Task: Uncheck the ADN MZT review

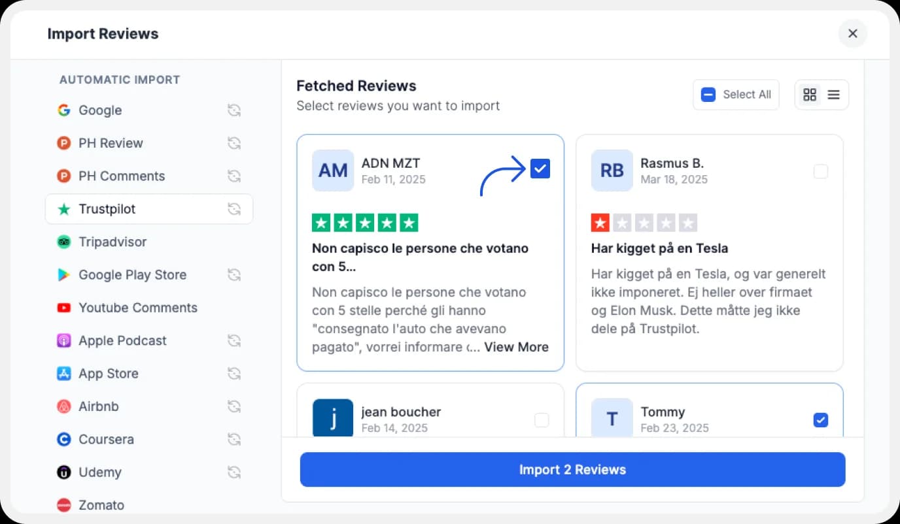Action: click(x=540, y=168)
